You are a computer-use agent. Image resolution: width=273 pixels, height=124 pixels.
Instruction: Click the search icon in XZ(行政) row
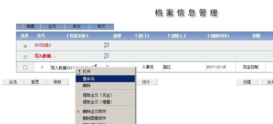106,45
